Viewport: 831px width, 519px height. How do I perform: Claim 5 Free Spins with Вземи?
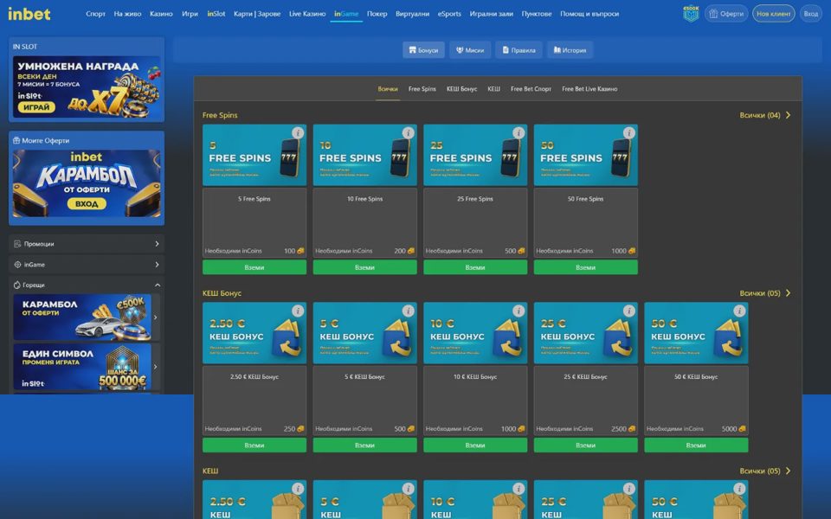click(254, 267)
